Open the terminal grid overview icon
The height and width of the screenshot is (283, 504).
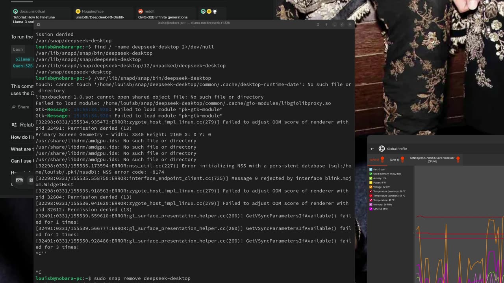coord(318,24)
